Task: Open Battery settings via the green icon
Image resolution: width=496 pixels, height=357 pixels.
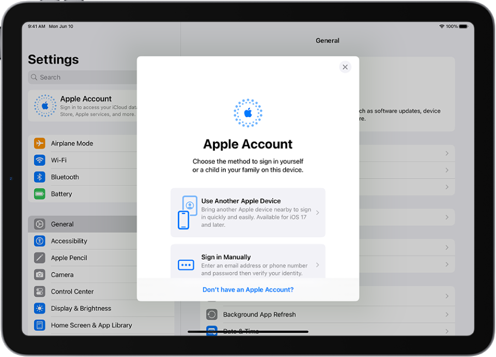Action: (40, 193)
